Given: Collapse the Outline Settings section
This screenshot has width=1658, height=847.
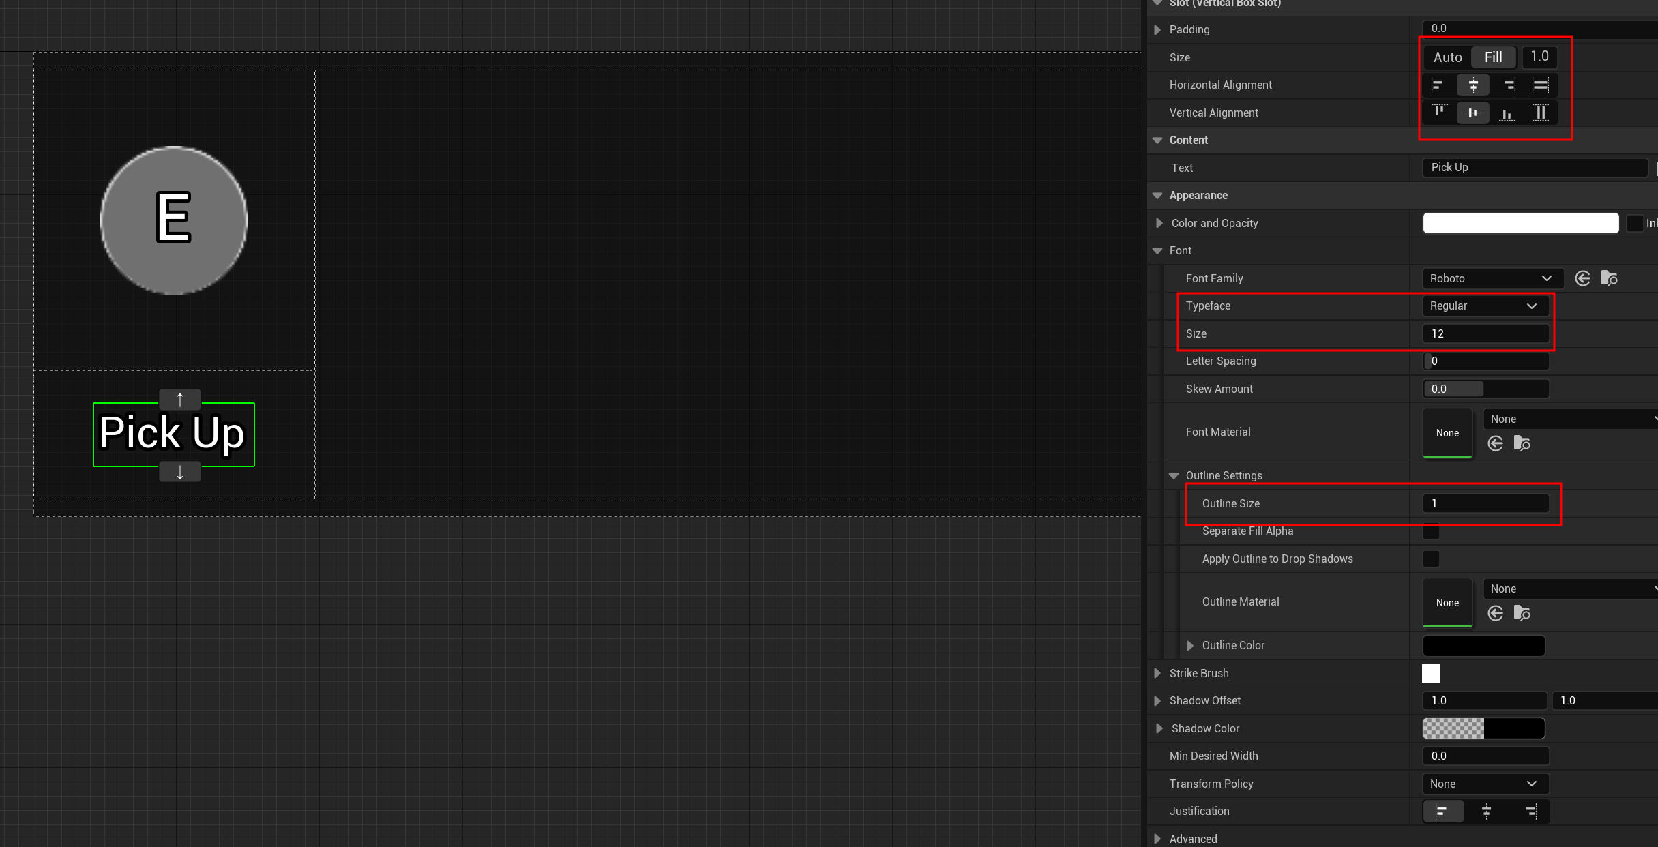Looking at the screenshot, I should 1174,476.
